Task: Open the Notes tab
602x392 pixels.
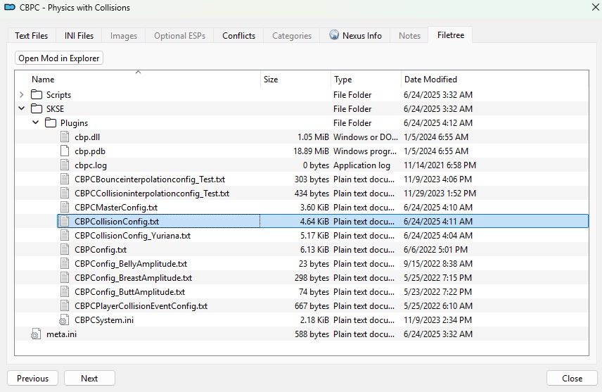Action: (x=409, y=36)
